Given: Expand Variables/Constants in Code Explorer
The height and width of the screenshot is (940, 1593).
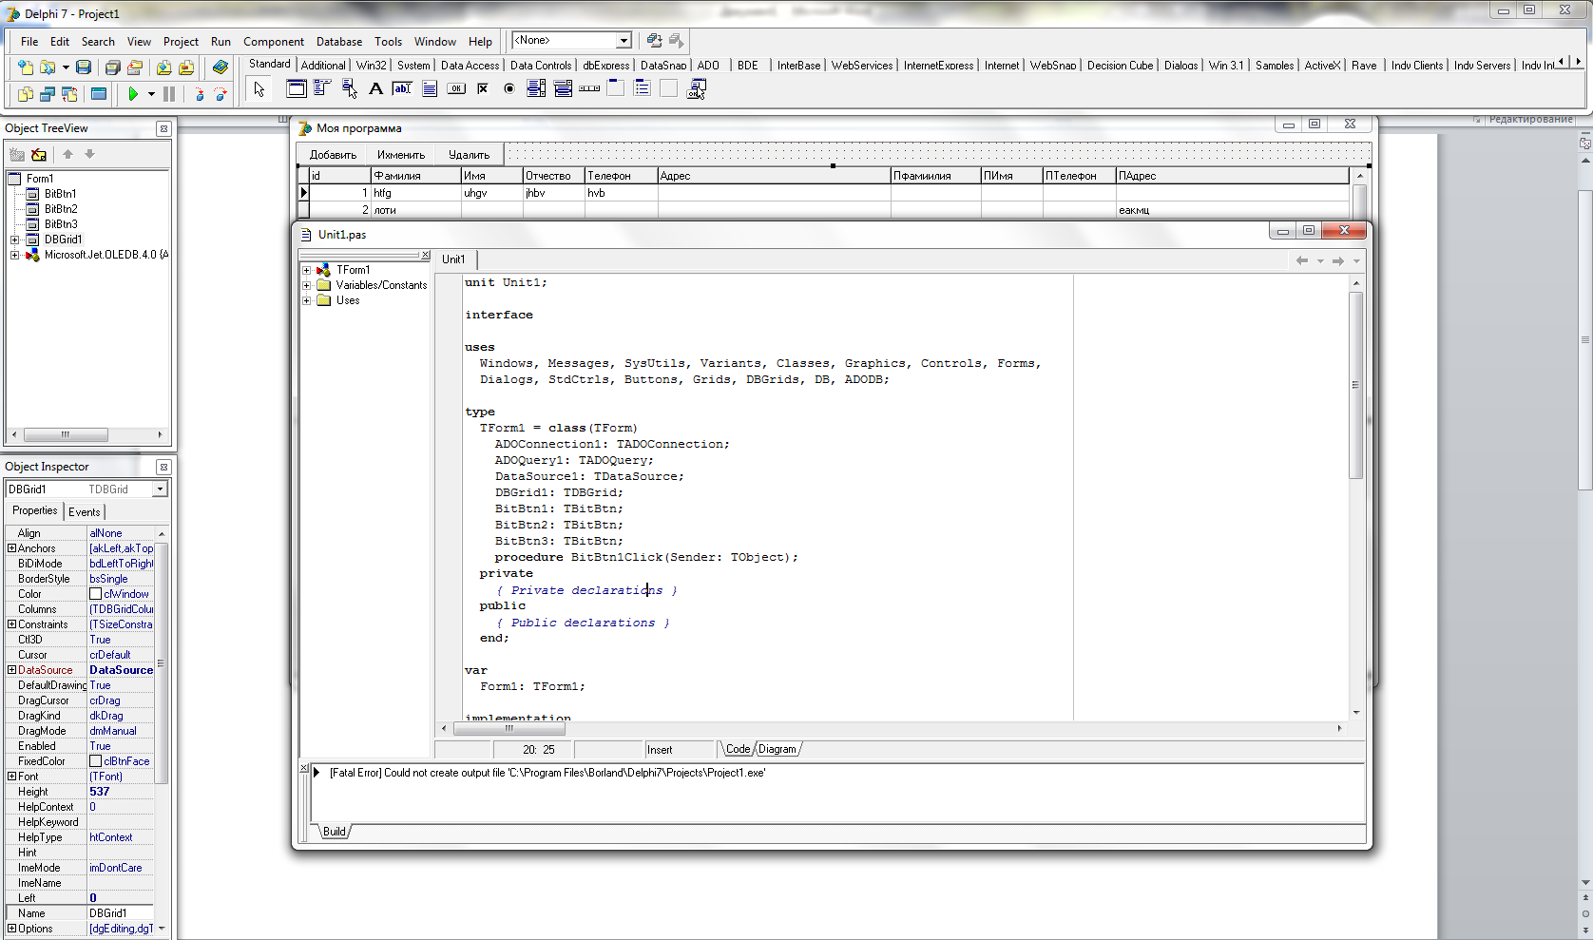Looking at the screenshot, I should point(307,285).
